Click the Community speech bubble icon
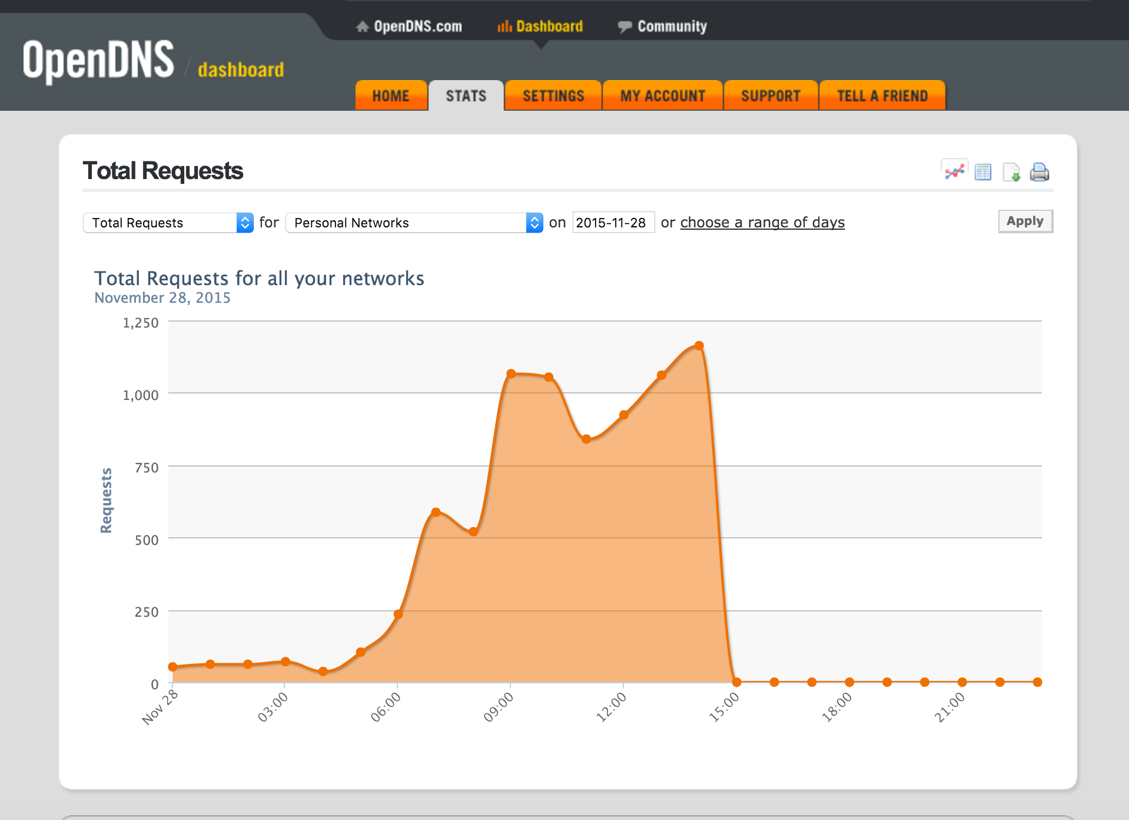Viewport: 1129px width, 820px height. [x=625, y=27]
